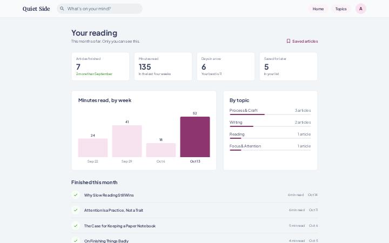Click the Oct 11 date label

[x=313, y=210]
